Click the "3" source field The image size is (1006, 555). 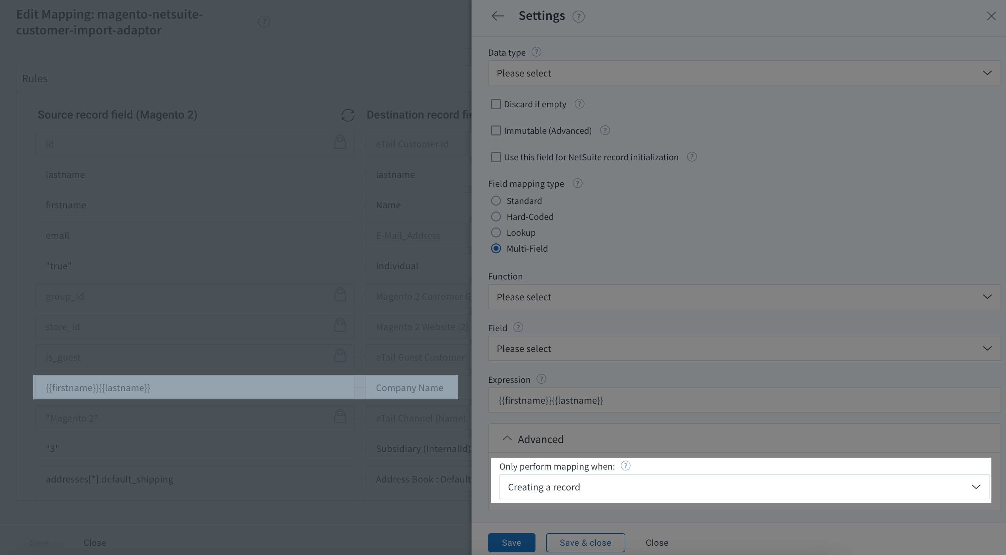[195, 448]
